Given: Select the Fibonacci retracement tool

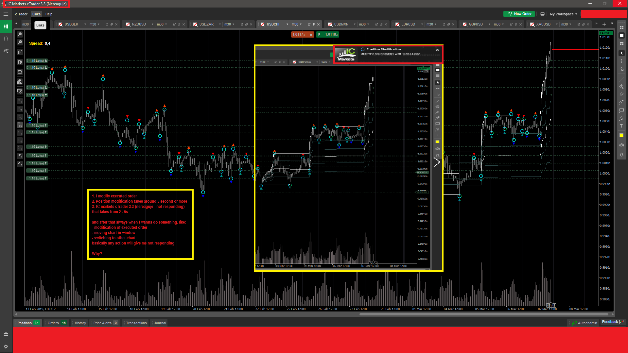Looking at the screenshot, I should [621, 102].
